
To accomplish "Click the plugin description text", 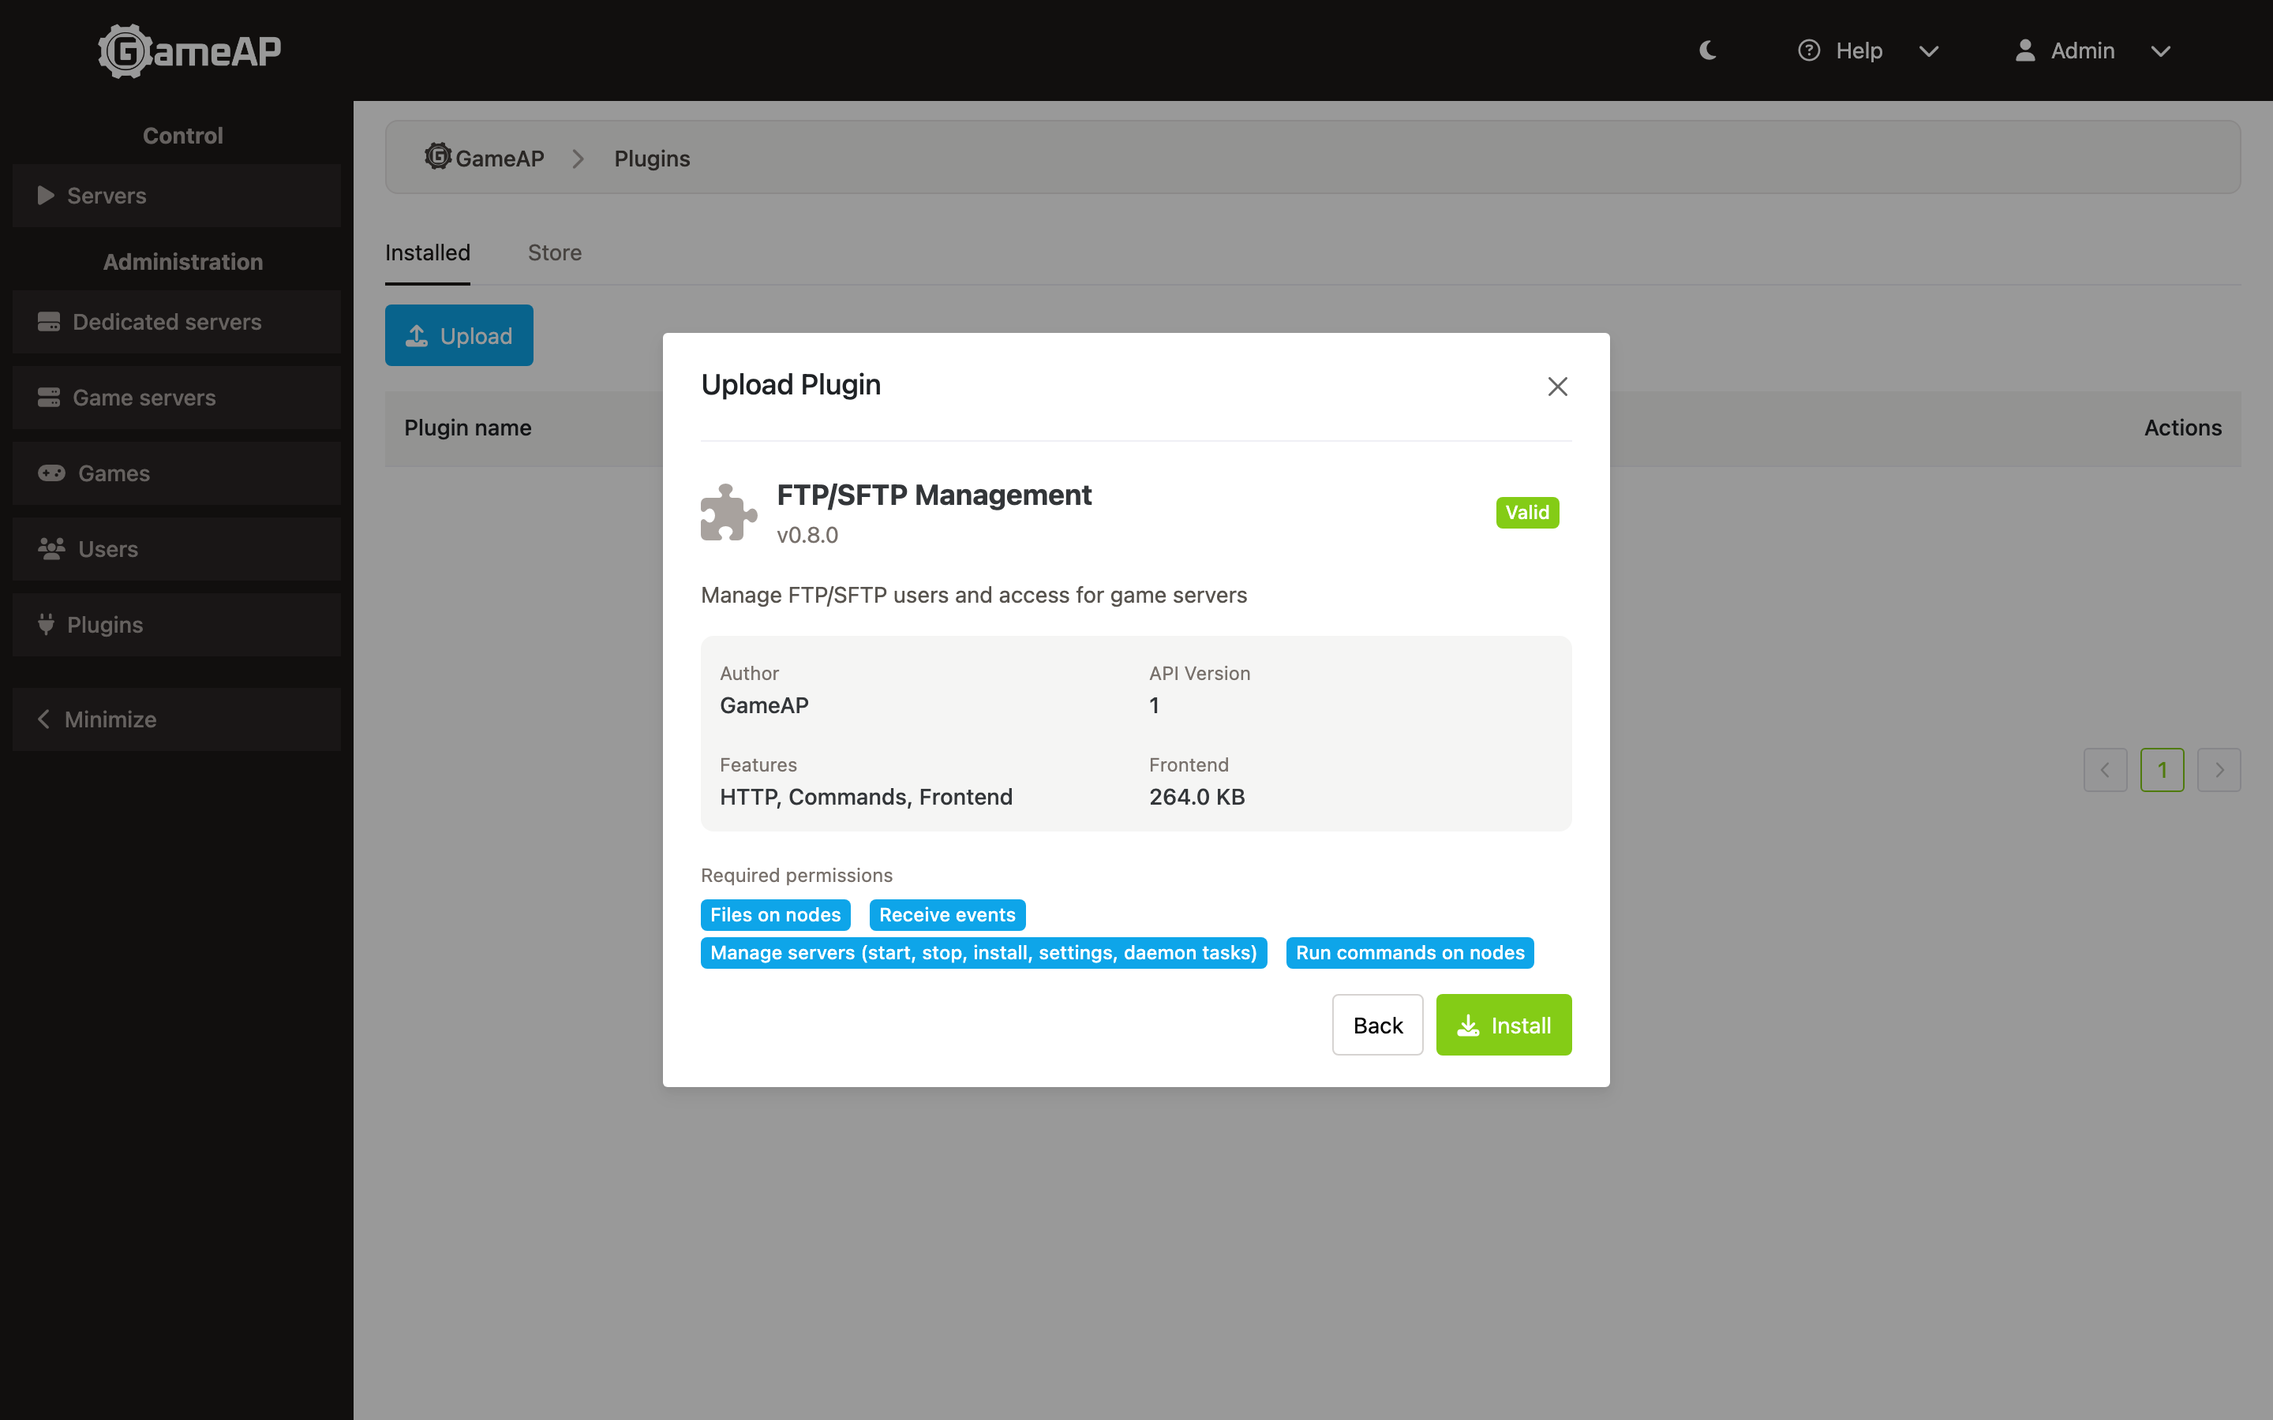I will coord(974,596).
